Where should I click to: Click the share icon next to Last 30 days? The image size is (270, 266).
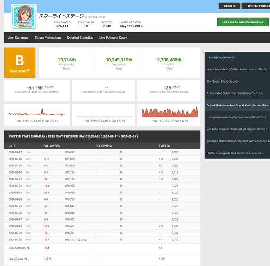[26, 259]
